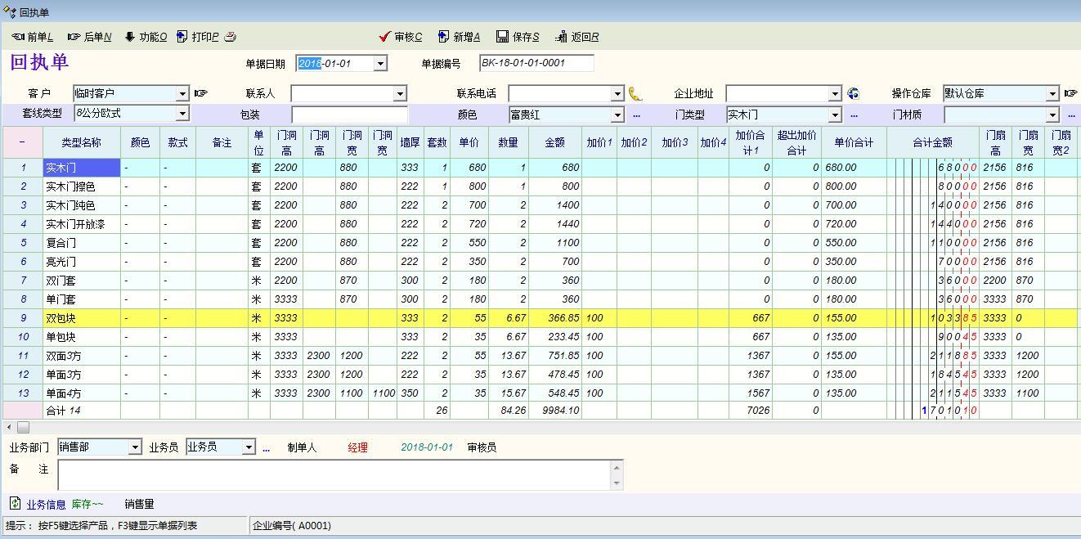Click the 包装 packaging input field

[x=349, y=115]
